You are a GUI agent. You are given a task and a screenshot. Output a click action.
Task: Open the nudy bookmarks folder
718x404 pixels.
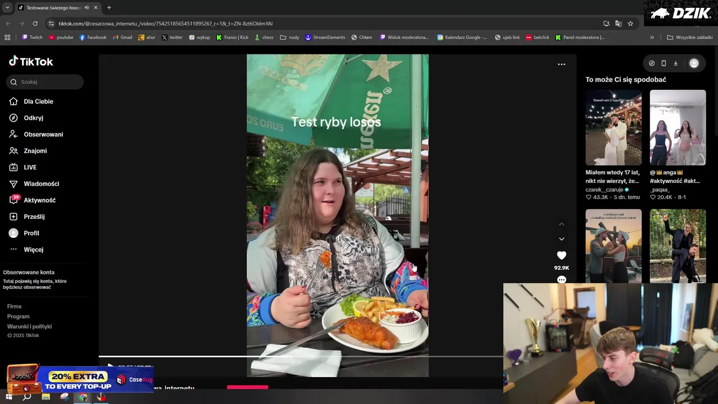pos(289,38)
